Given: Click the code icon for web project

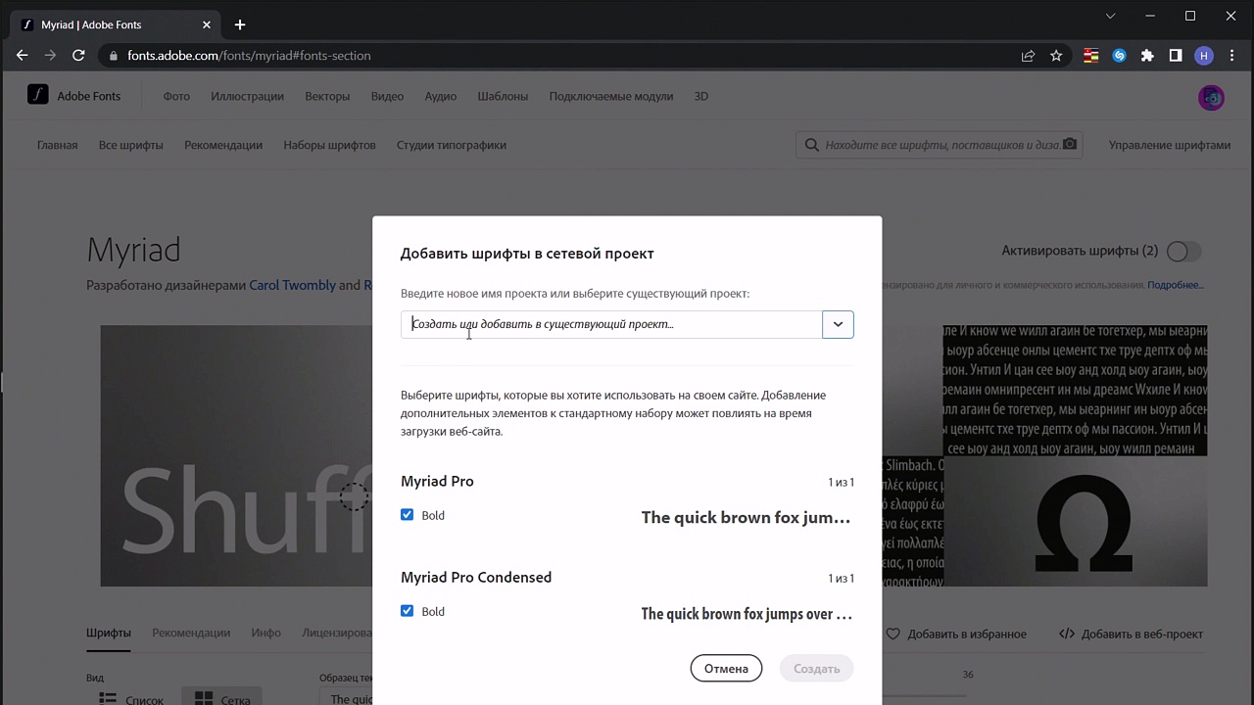Looking at the screenshot, I should 1067,634.
